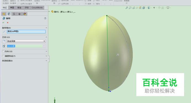Click the Instant3D ribbon button

point(118,1)
